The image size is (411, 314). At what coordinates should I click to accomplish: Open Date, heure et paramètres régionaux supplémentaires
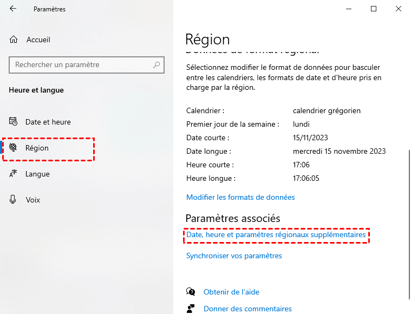pos(276,235)
